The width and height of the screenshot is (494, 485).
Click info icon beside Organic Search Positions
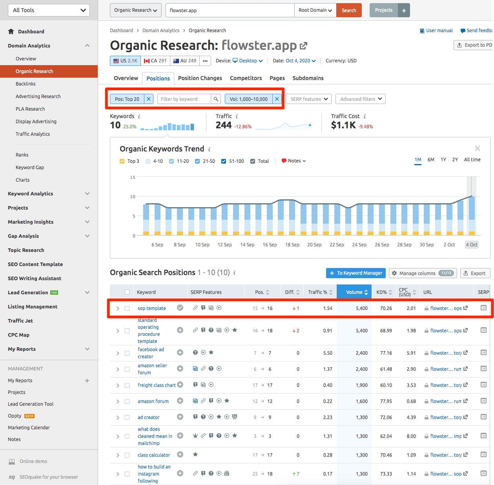pyautogui.click(x=234, y=273)
